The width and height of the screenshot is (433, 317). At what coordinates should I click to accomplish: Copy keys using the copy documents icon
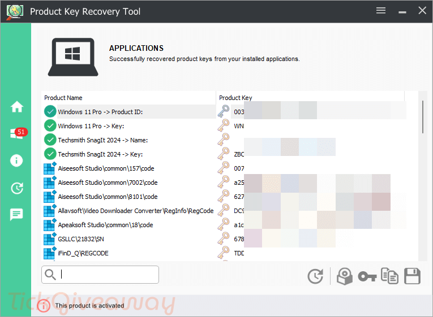tap(389, 276)
